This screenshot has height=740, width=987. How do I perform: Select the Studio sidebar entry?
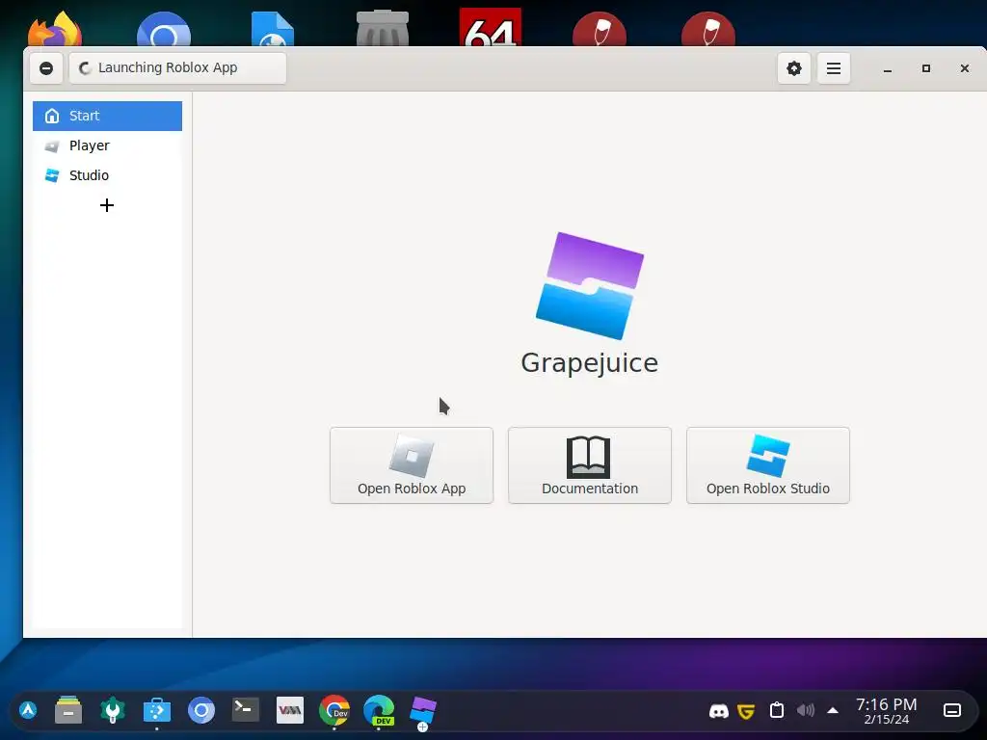pos(107,175)
